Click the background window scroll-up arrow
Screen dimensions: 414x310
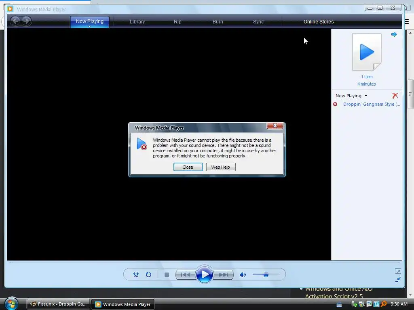coord(410,33)
